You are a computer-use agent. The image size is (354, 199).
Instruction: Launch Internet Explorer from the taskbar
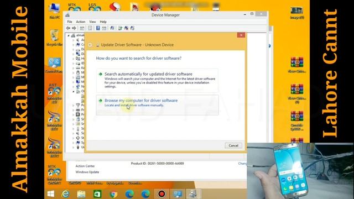click(x=65, y=194)
